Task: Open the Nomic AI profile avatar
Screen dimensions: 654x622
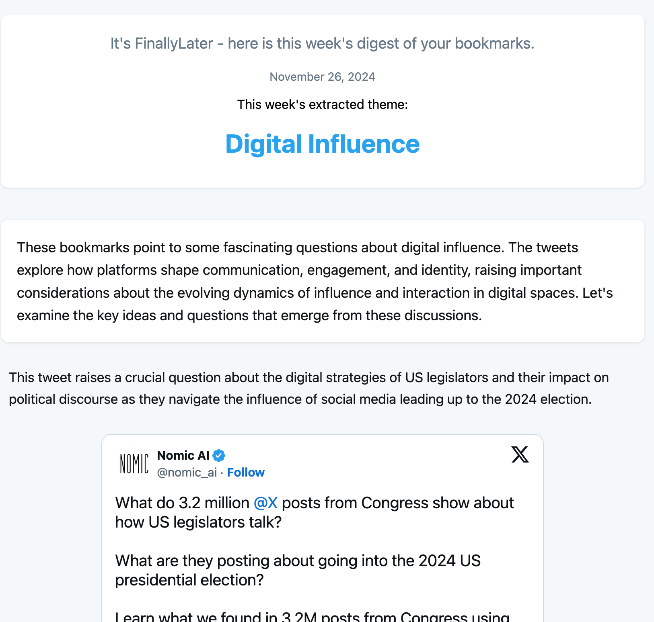Action: coord(134,464)
